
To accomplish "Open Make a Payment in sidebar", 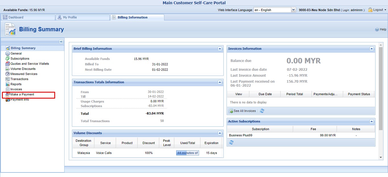I will coord(22,94).
